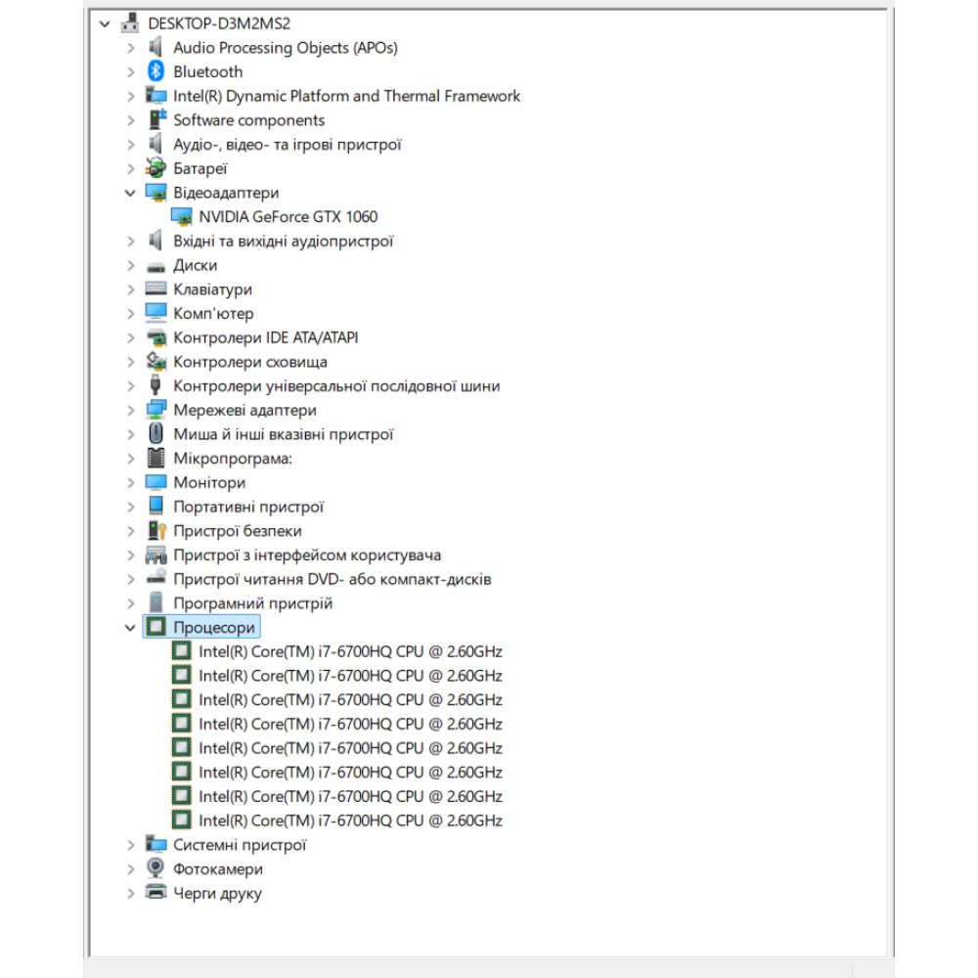Click the Пристрої безпеки security icon
Viewport: 978px width, 978px height.
tap(156, 531)
